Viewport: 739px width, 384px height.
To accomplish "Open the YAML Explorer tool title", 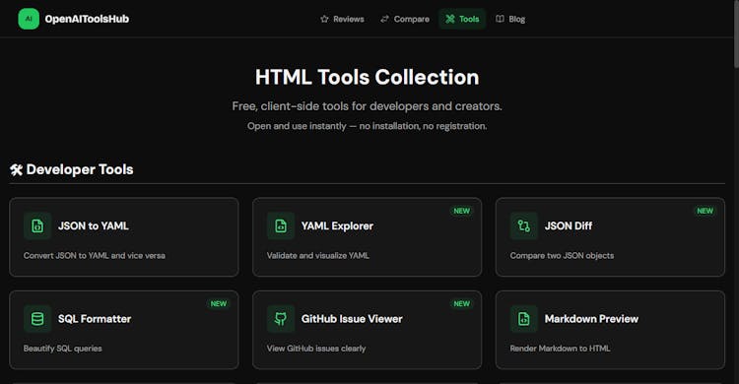I will coord(337,226).
